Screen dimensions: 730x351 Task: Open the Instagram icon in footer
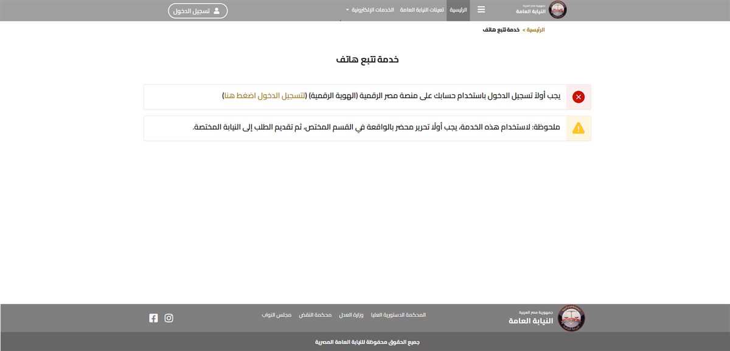[169, 318]
